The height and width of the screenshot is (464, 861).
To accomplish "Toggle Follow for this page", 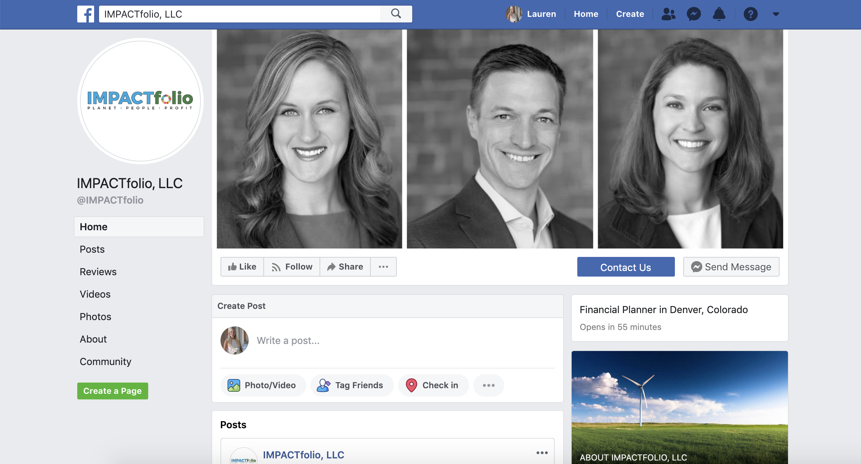I will point(292,267).
